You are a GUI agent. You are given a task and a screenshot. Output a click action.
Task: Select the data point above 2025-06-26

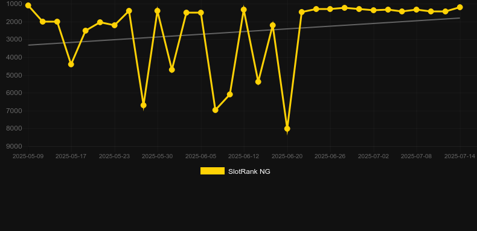click(330, 9)
